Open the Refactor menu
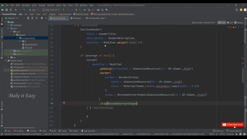The width and height of the screenshot is (247, 139). (51, 5)
